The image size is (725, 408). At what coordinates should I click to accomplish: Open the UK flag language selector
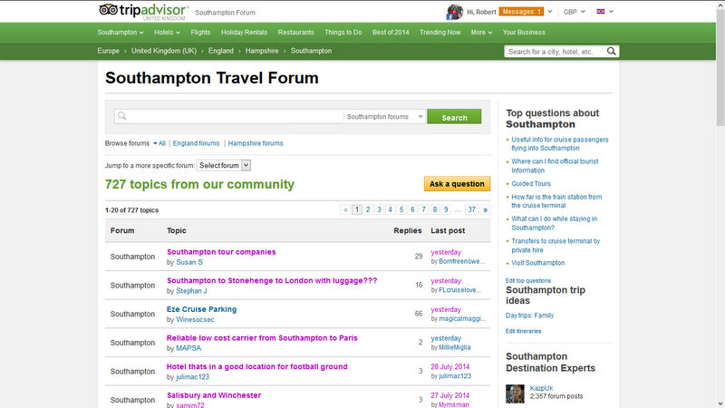(x=604, y=12)
